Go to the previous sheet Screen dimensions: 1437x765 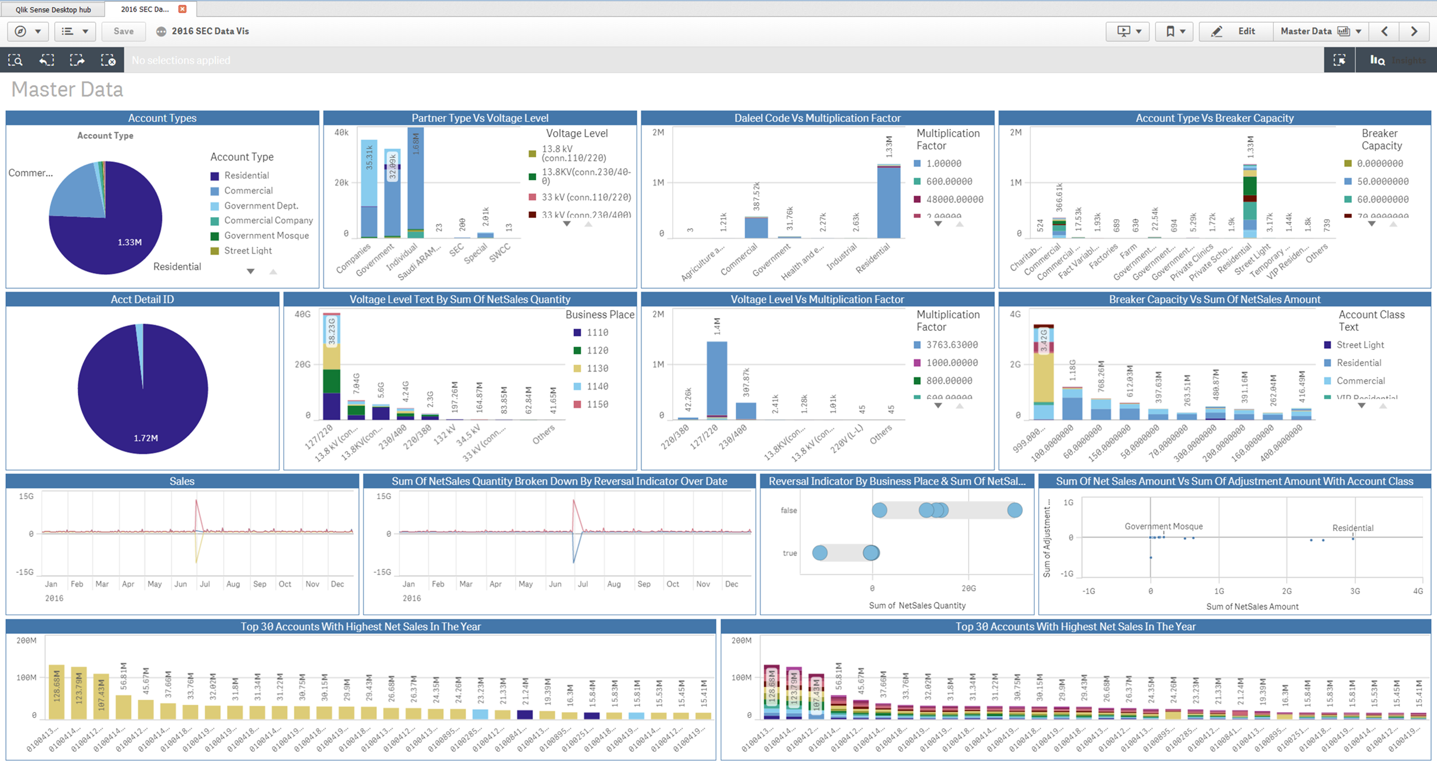click(x=1385, y=31)
